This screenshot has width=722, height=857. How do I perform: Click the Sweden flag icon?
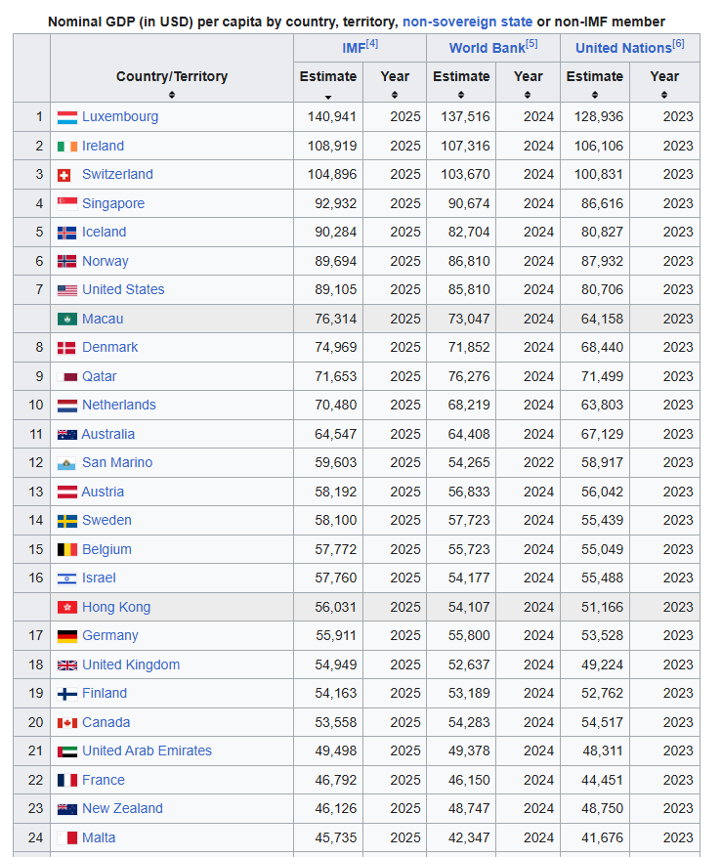67,521
